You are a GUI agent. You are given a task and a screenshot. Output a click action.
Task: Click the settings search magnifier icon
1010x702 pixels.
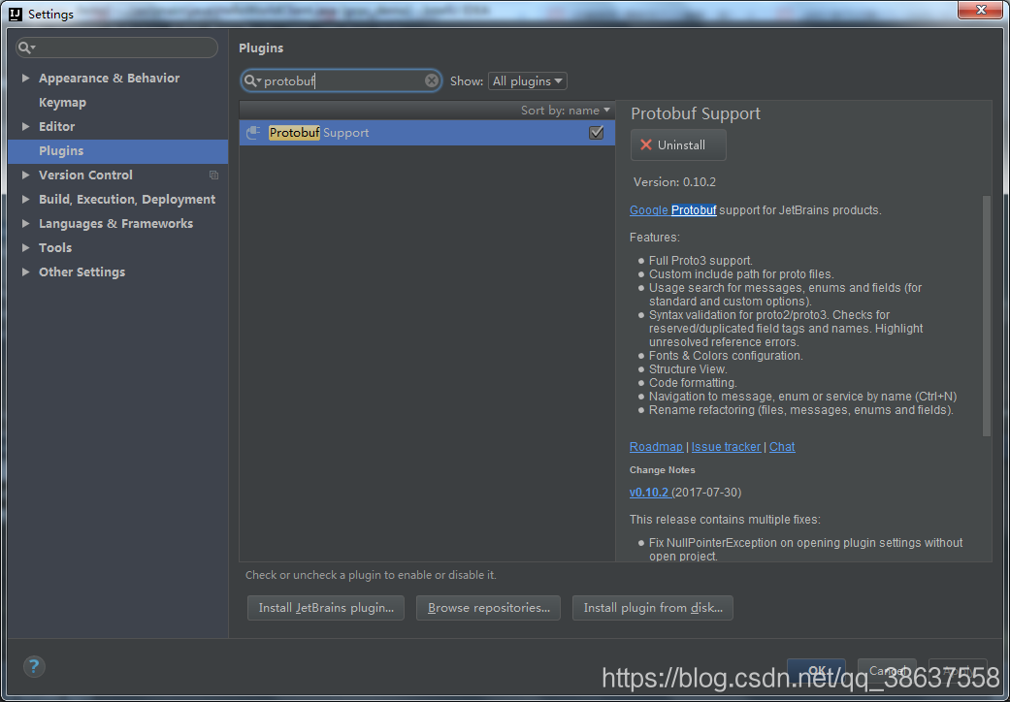tap(26, 48)
